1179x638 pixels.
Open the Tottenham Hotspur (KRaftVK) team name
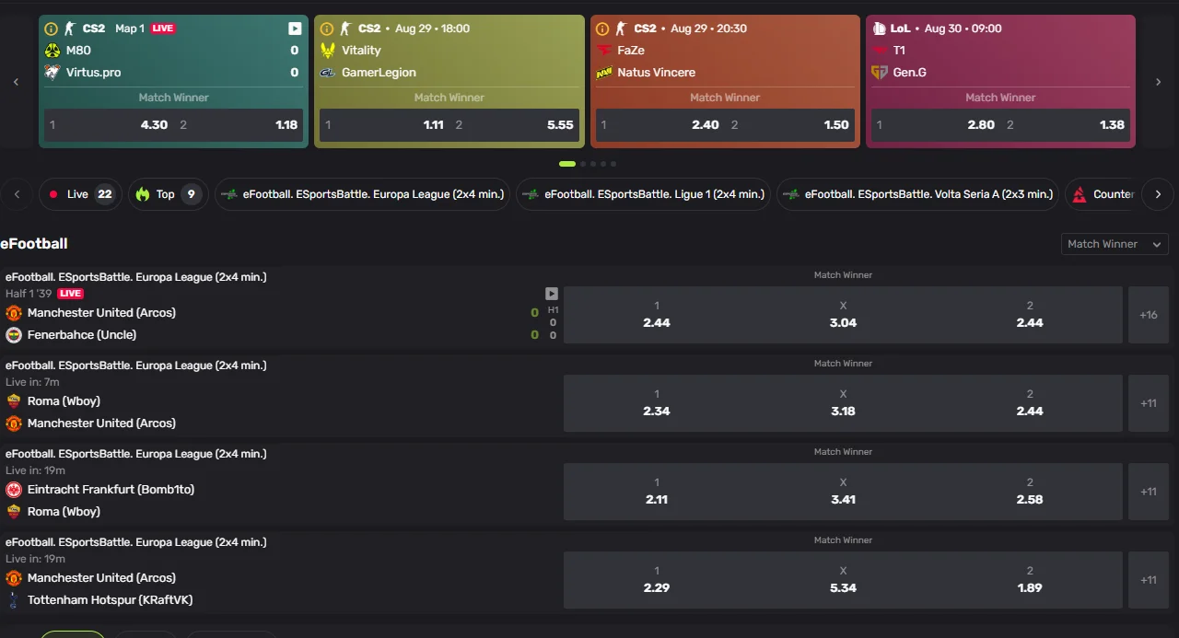(111, 600)
